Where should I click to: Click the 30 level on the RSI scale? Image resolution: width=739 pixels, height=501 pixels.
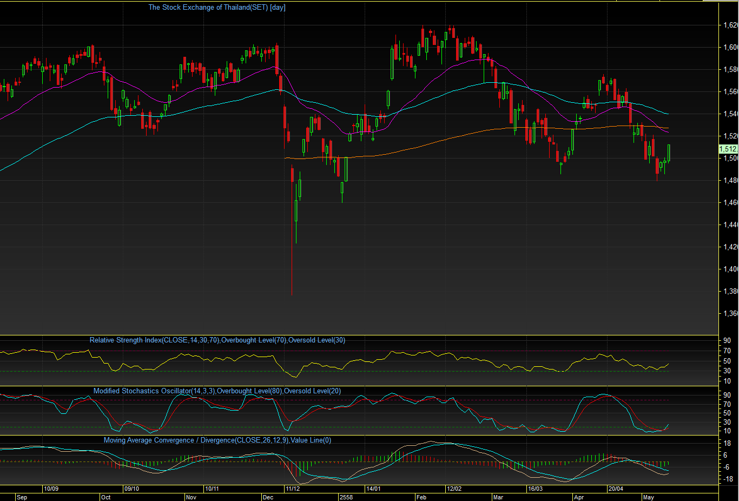tap(727, 371)
